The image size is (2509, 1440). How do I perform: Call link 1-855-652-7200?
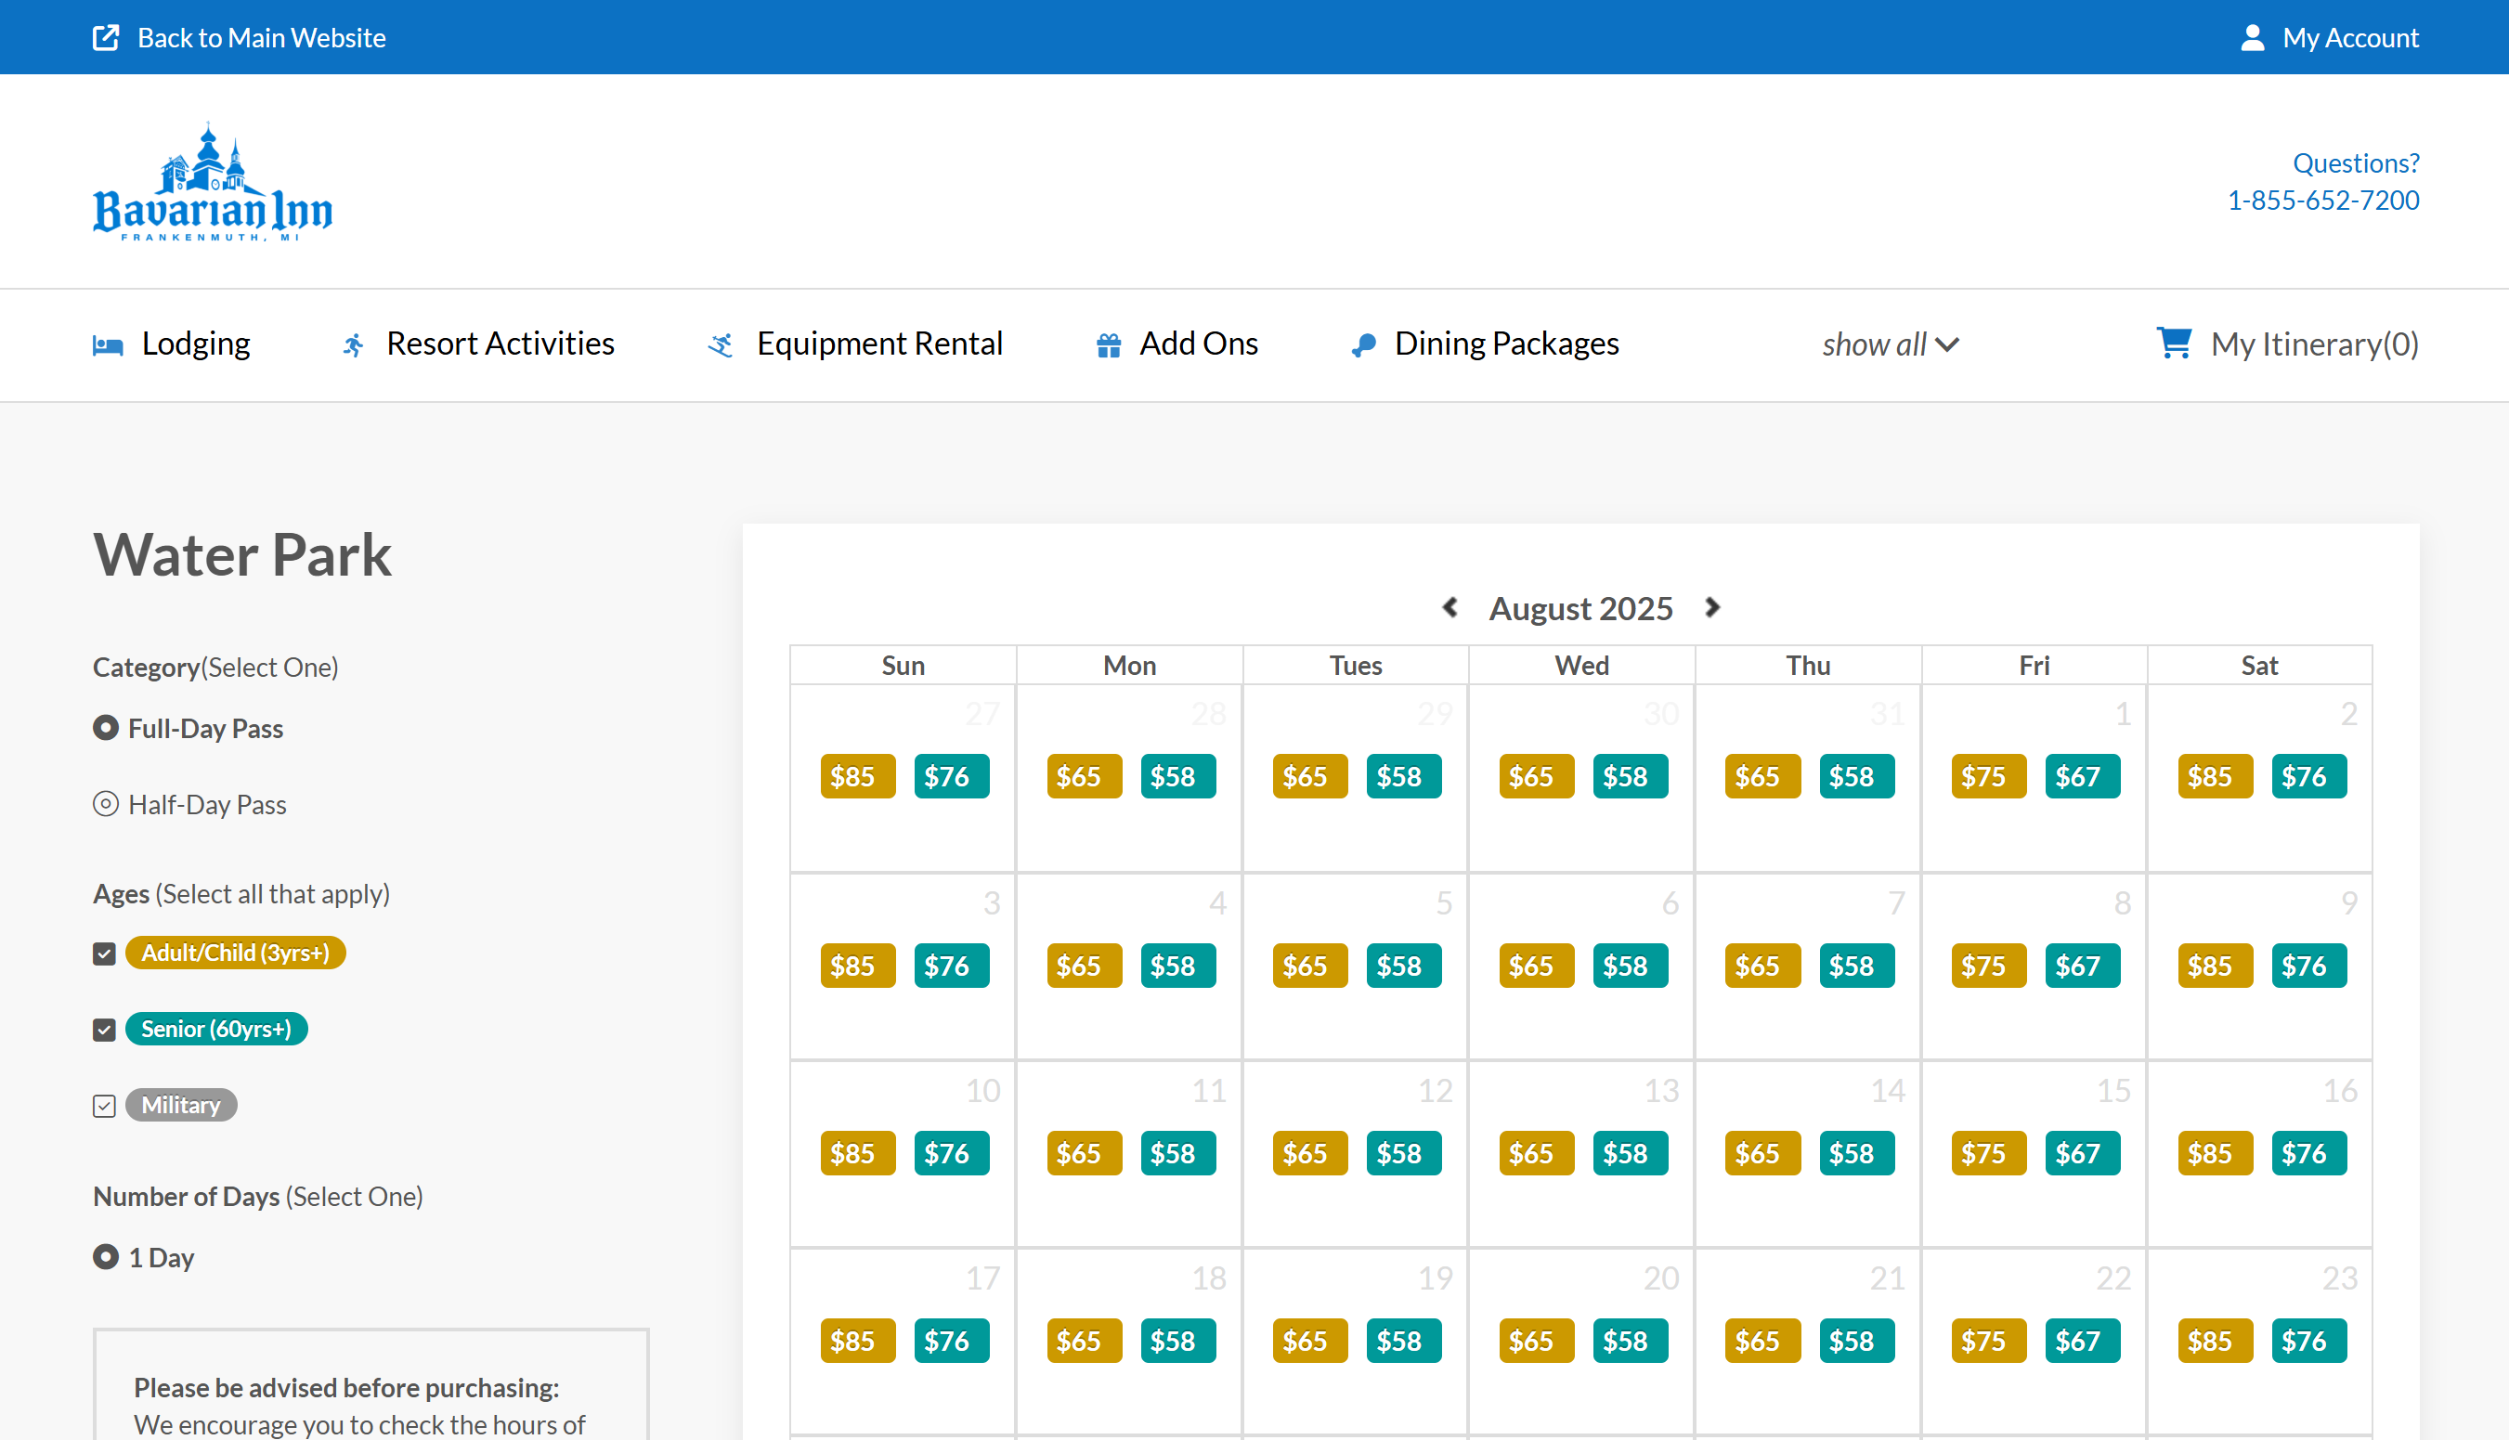pyautogui.click(x=2322, y=200)
